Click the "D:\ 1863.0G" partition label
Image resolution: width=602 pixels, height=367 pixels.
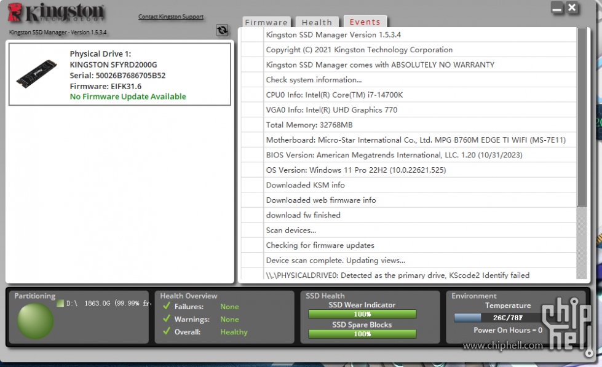[x=109, y=303]
